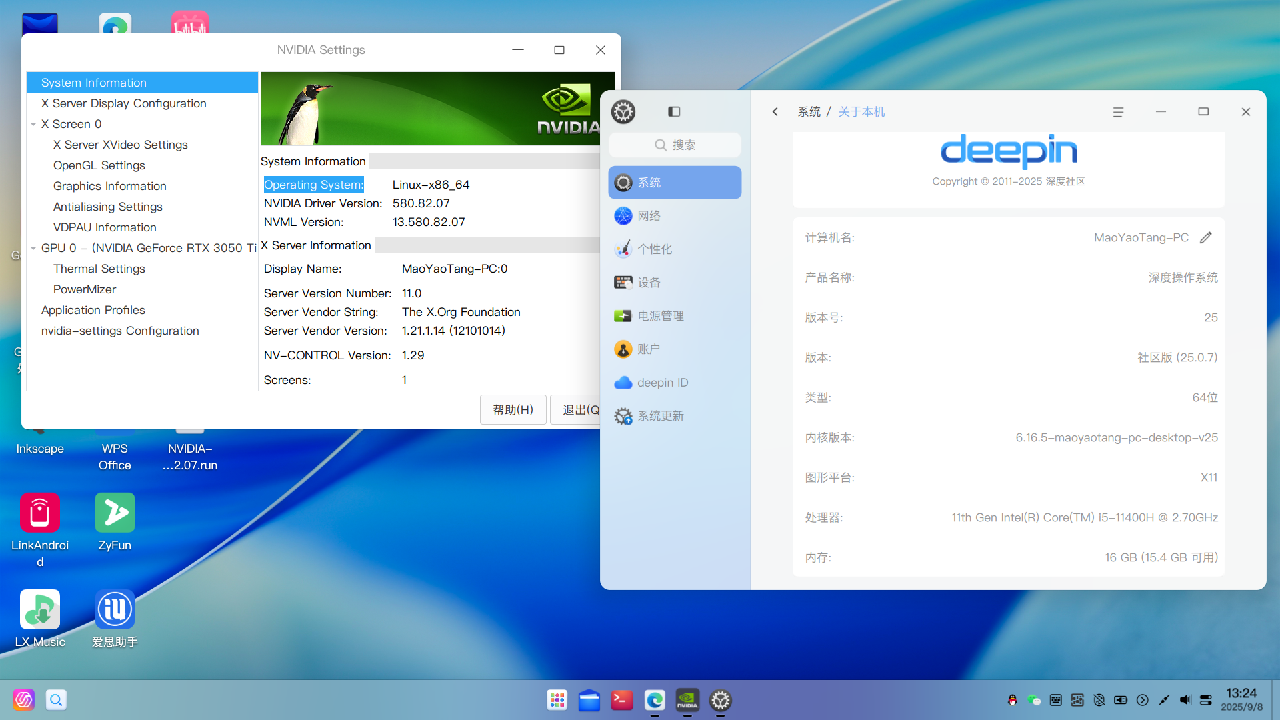Screen dimensions: 1280x720
Task: Click the 系统 breadcrumb link
Action: [809, 112]
